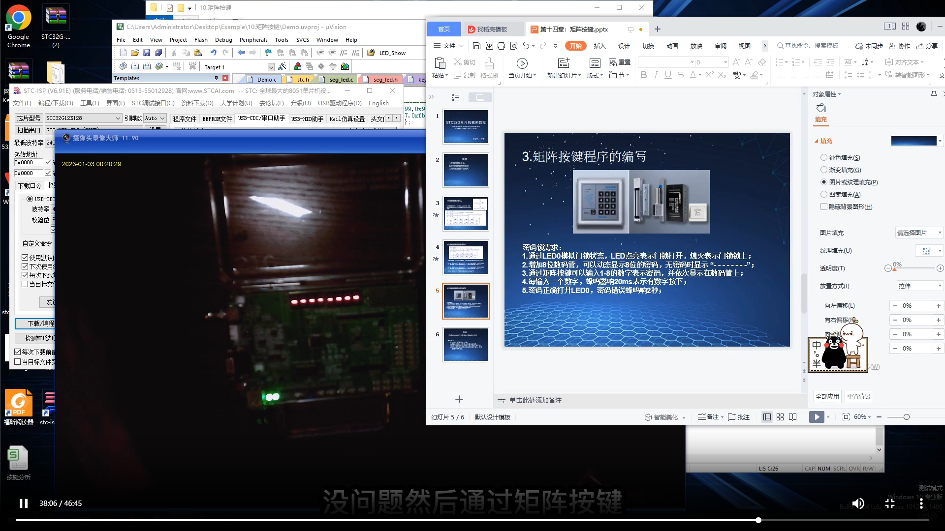Play slideshow from WPS status bar
The width and height of the screenshot is (945, 531).
click(817, 417)
